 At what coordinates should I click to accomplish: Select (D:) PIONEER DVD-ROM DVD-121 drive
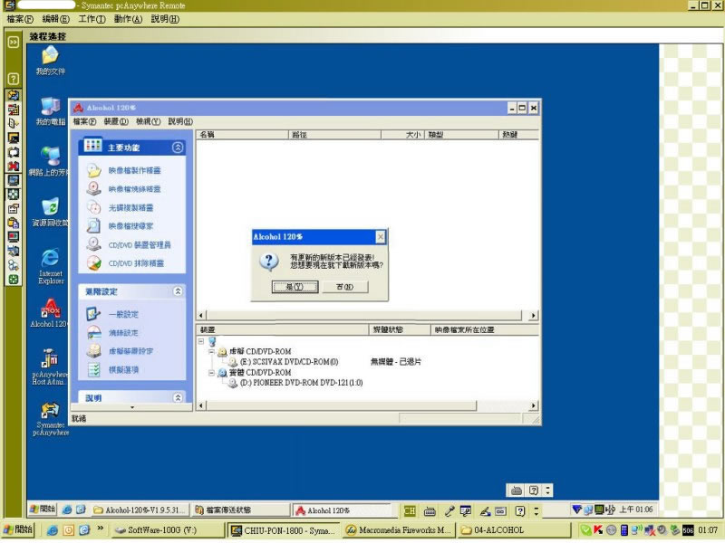301,383
